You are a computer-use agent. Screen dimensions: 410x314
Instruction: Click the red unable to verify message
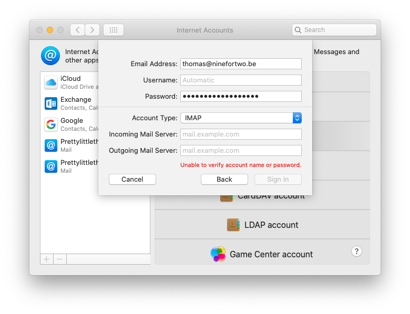pos(241,165)
